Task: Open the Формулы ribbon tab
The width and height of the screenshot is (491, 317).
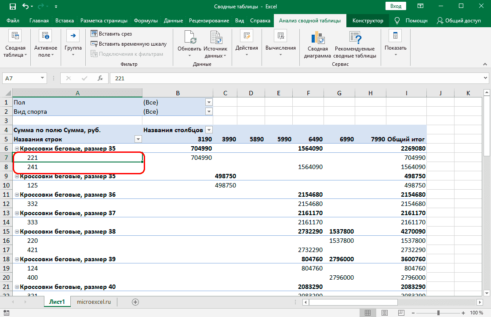Action: [145, 21]
